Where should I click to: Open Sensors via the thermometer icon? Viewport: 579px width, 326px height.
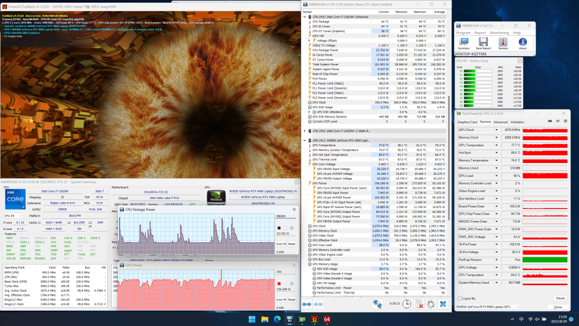click(503, 42)
